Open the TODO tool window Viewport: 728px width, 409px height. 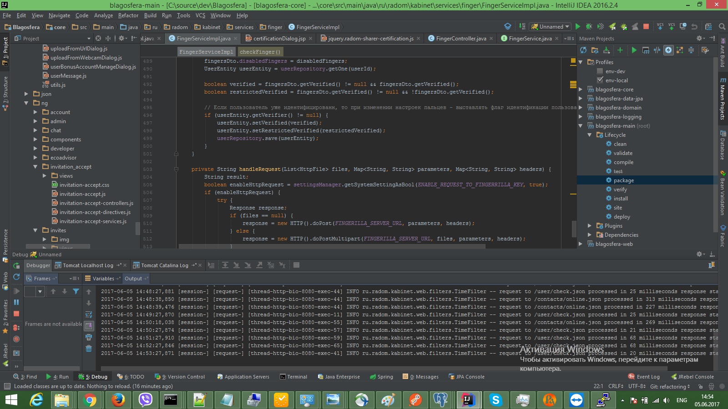click(131, 377)
